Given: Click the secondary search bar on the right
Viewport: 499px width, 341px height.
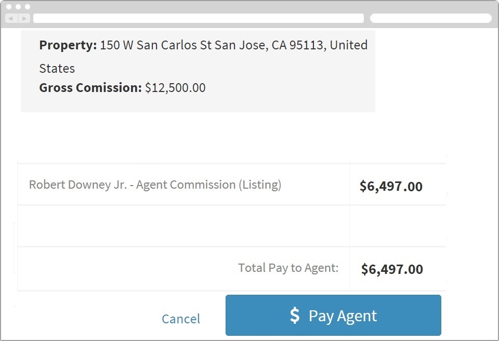Looking at the screenshot, I should [x=430, y=18].
